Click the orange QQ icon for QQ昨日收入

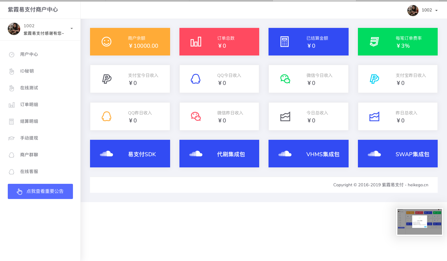pos(106,117)
